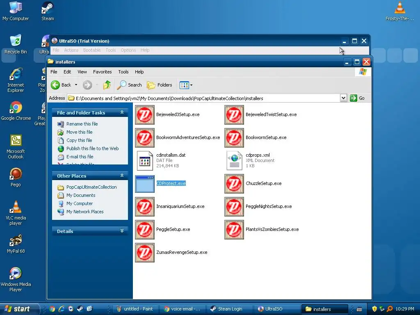This screenshot has height=315, width=420.
Task: Switch to voice email Chrome taskbar button
Action: click(183, 309)
